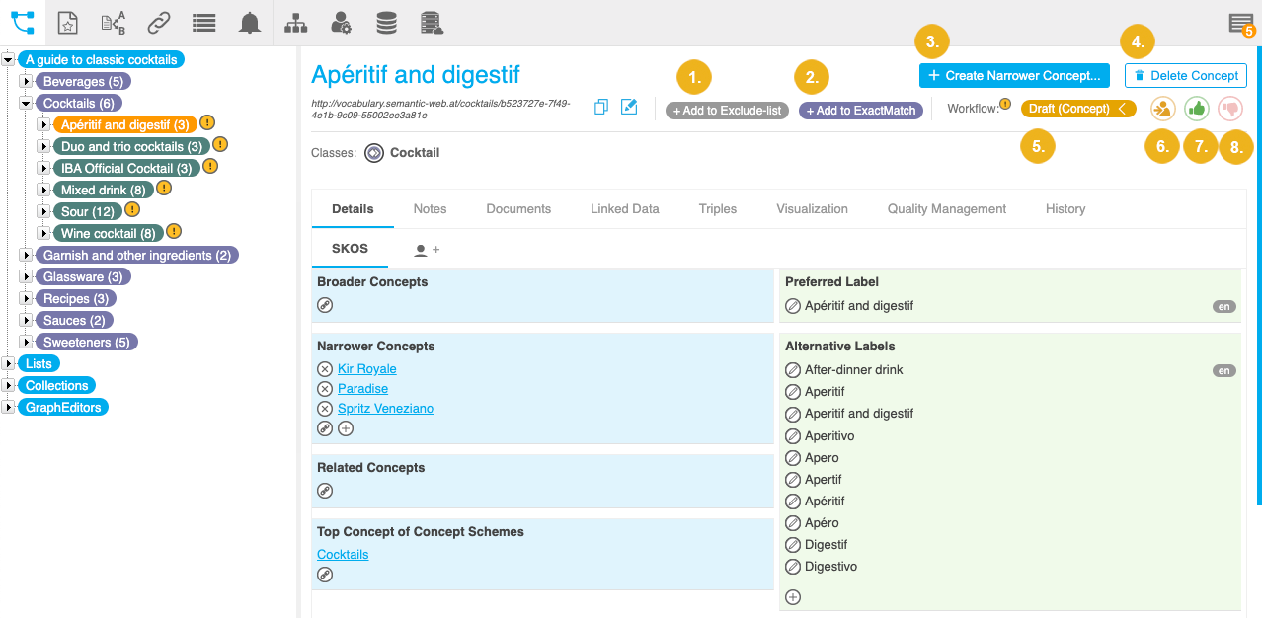
Task: Open the taxonomy hierarchy toolbar icon
Action: pyautogui.click(x=295, y=22)
